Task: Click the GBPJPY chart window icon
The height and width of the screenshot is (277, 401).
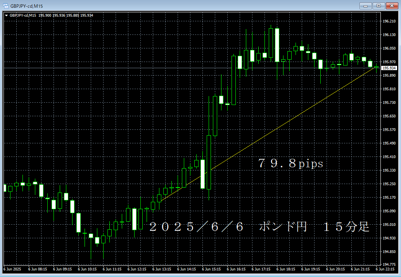Action: [5, 6]
